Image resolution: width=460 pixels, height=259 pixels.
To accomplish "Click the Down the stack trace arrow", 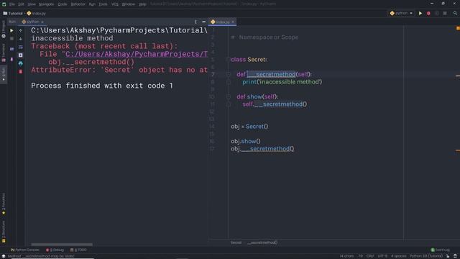I will 21,39.
